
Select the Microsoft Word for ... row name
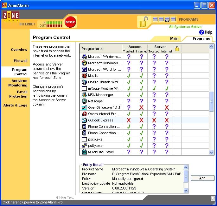(105, 69)
